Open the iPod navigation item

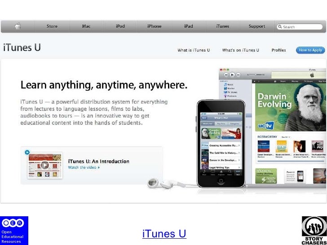coord(120,26)
